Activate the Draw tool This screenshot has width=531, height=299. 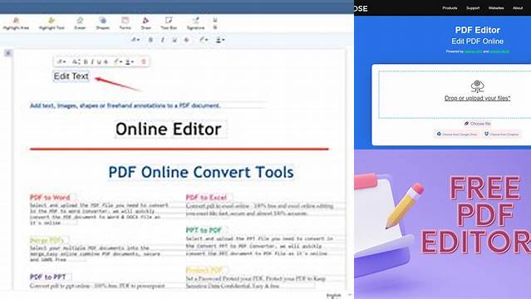tap(145, 24)
